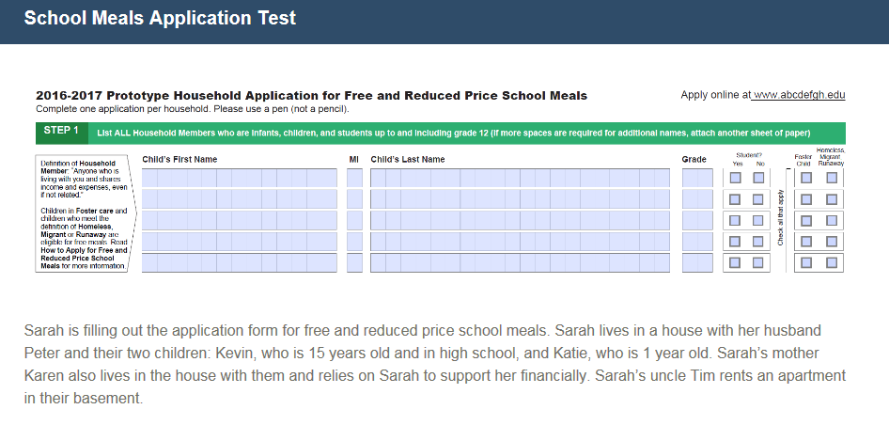This screenshot has width=889, height=425.
Task: Click the fifth row MI field
Action: (x=354, y=263)
